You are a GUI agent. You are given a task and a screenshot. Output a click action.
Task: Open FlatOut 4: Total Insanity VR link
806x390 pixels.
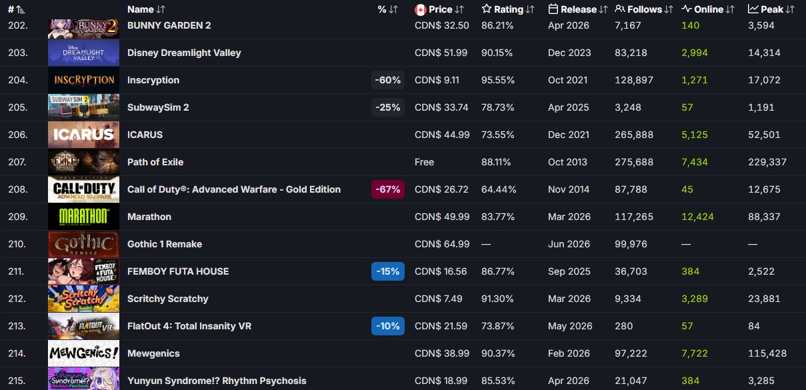[189, 326]
